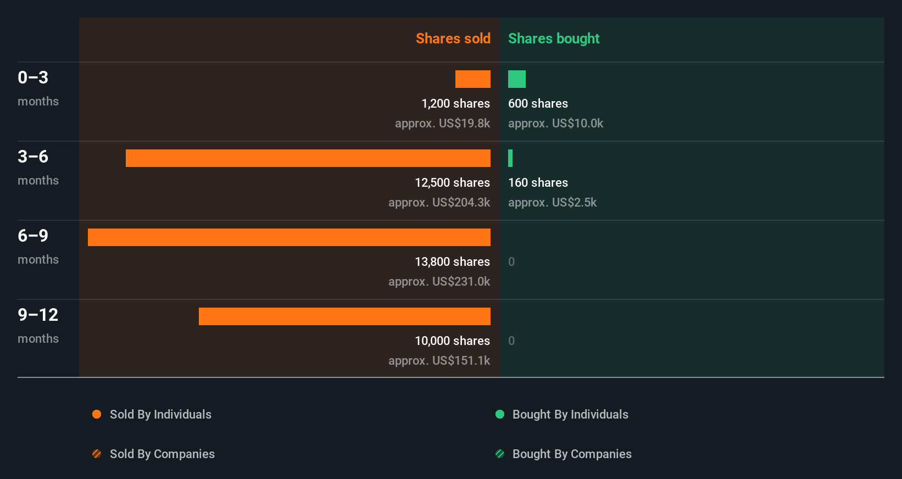Select the Bought By Individuals legend label

tap(570, 414)
